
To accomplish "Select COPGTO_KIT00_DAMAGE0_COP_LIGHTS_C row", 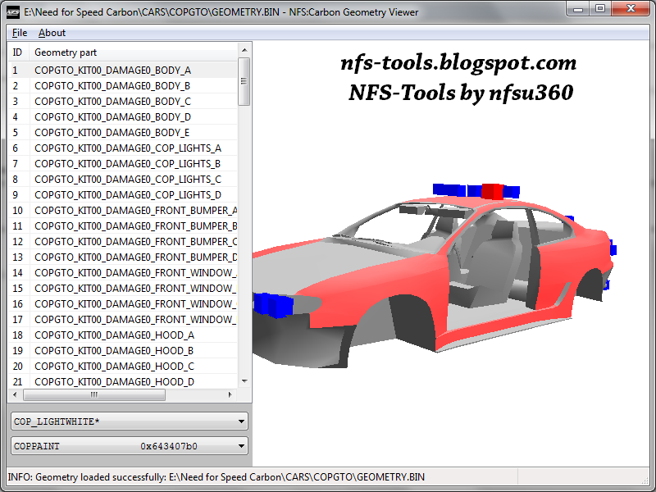I will point(123,179).
